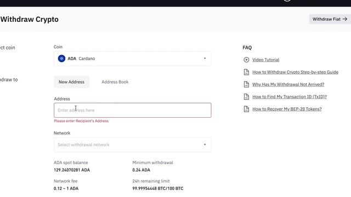This screenshot has width=351, height=197.
Task: Open How to Find My Transaction ID link
Action: tap(290, 96)
